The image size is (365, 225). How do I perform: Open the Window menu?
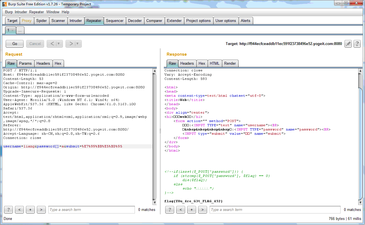[x=53, y=12]
